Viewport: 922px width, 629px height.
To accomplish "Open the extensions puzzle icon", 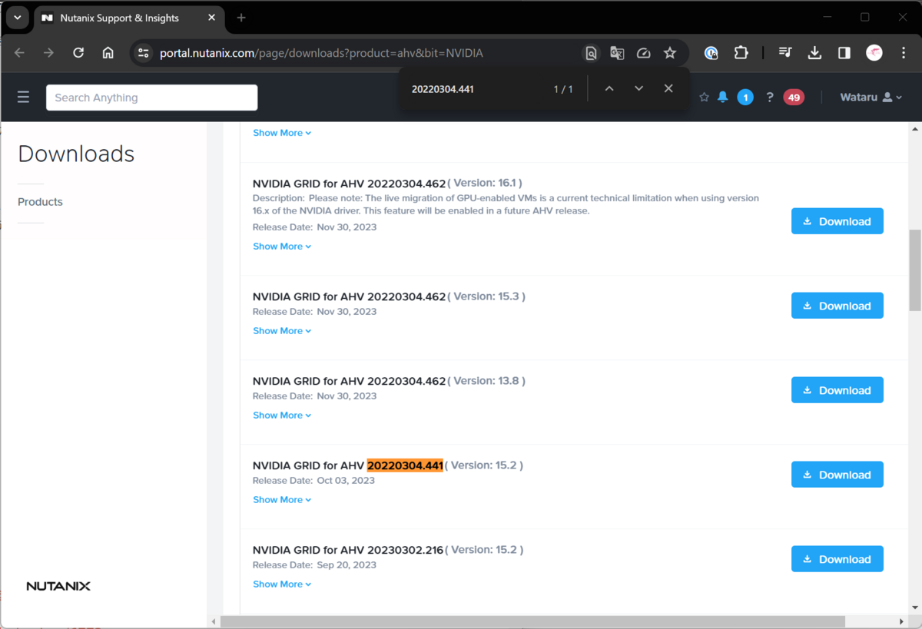I will pyautogui.click(x=741, y=53).
